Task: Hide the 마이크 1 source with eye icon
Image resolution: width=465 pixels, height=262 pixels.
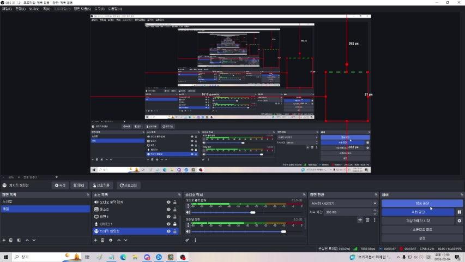Action: (x=168, y=224)
